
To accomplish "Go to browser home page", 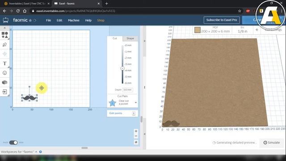I will [25, 11].
